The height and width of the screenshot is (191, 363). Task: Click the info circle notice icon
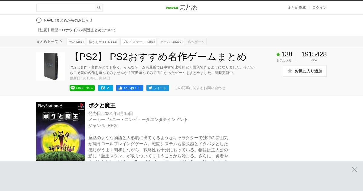click(39, 20)
